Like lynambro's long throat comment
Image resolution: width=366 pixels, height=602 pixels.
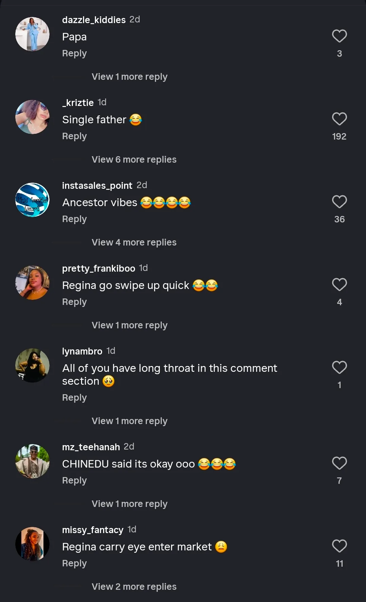339,367
